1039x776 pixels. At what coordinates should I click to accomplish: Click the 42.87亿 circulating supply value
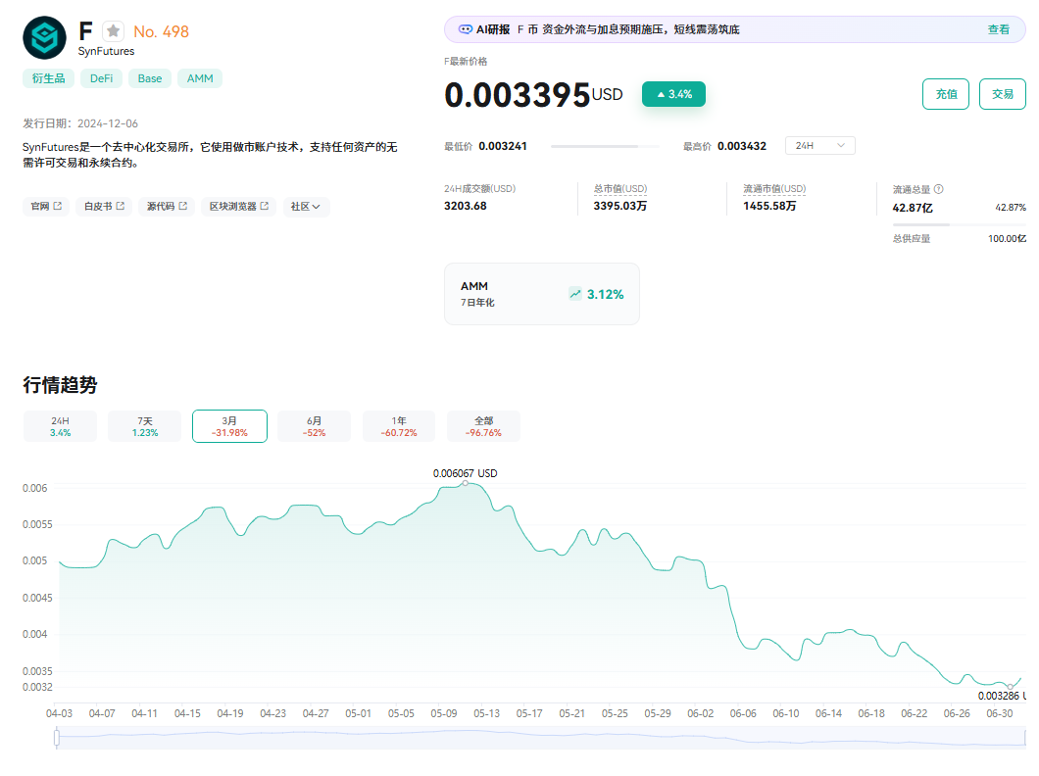click(913, 208)
